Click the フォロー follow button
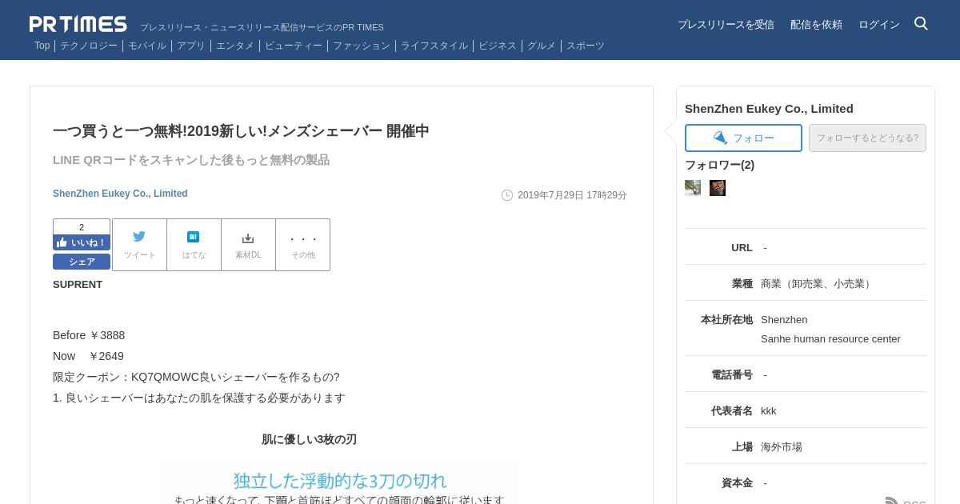 (743, 138)
